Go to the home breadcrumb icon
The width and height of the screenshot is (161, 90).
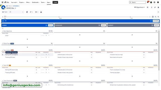[x=7, y=6]
